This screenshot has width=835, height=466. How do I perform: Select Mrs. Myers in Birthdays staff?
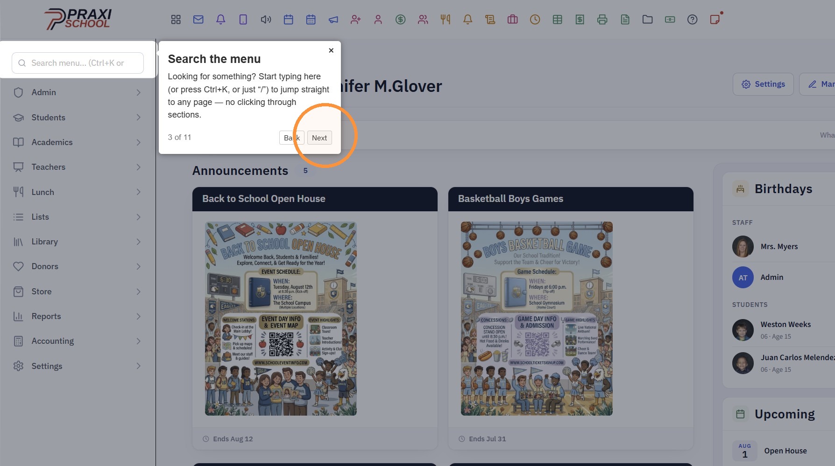[779, 246]
